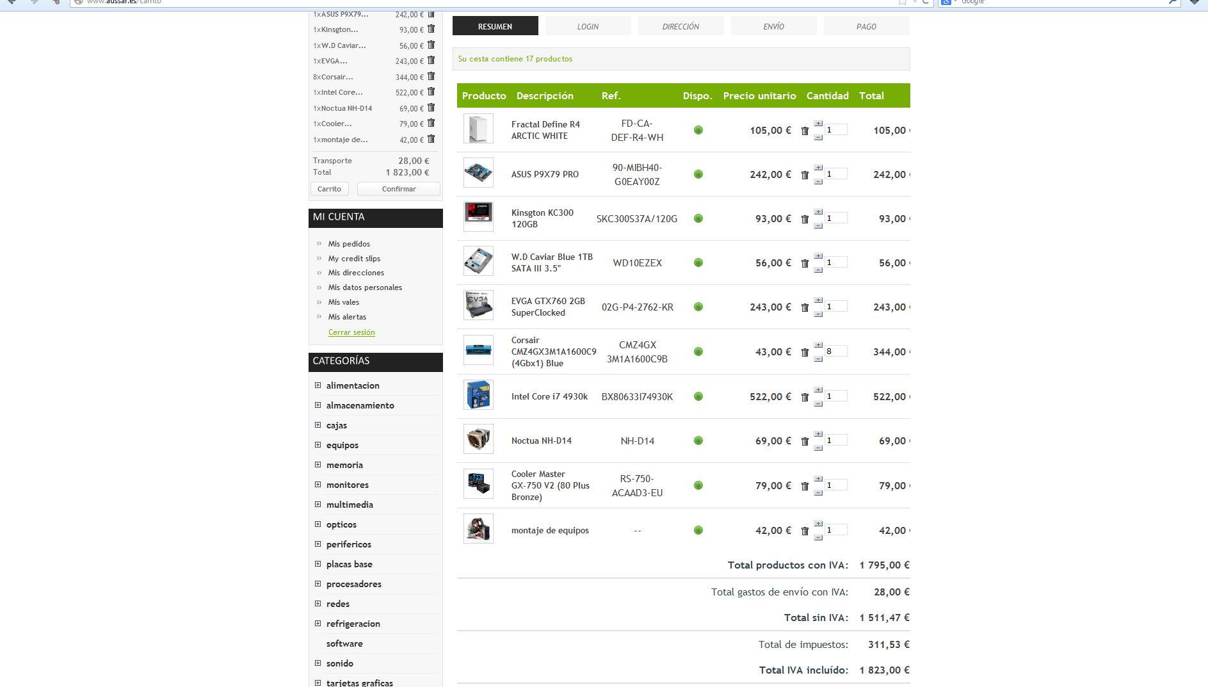Screen dimensions: 1208x687
Task: Decrease quantity of montaje de equipos
Action: click(x=818, y=538)
